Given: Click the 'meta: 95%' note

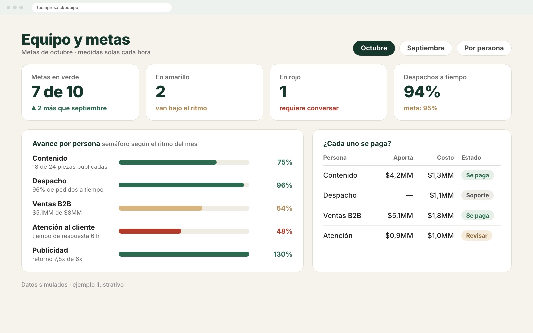Looking at the screenshot, I should click(420, 108).
